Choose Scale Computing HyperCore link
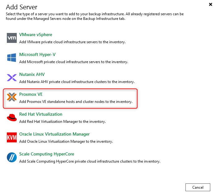Image resolution: width=214 pixels, height=194 pixels. click(47, 154)
